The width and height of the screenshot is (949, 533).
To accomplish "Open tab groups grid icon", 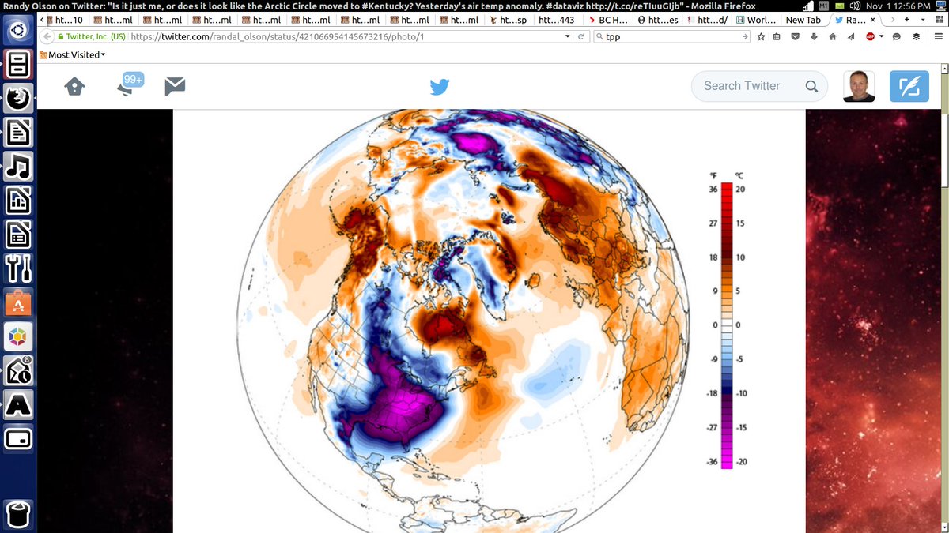I will pos(940,20).
